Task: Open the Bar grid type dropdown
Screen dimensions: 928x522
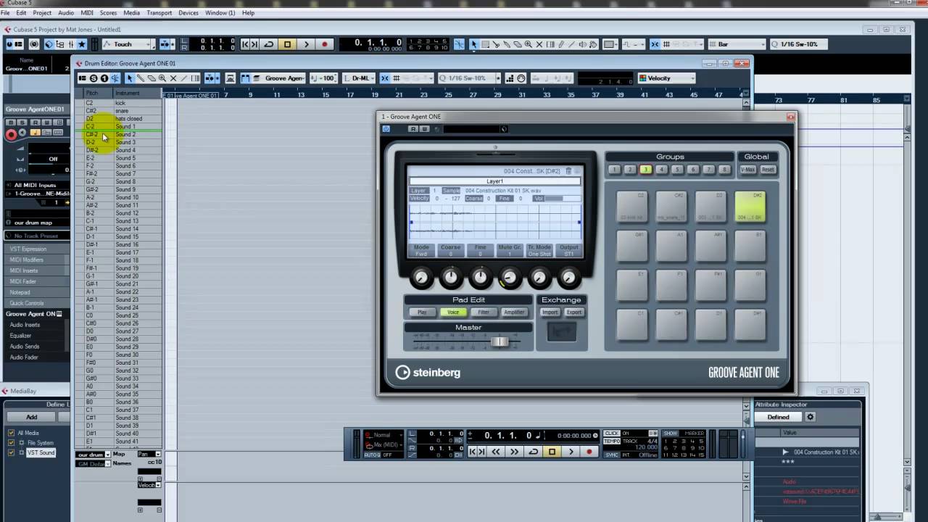Action: pos(735,44)
